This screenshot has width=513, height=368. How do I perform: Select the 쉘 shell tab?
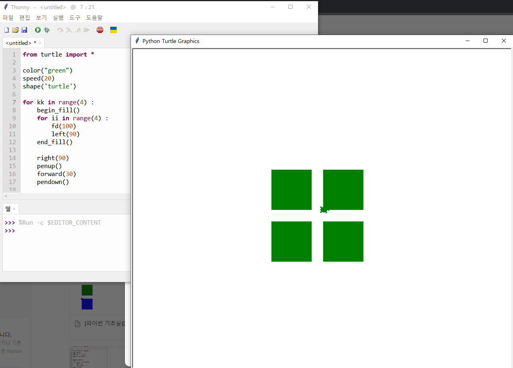[x=8, y=209]
